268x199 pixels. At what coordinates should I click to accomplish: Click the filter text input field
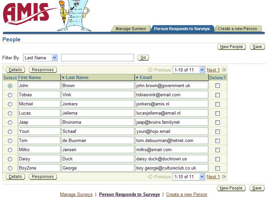(x=97, y=58)
